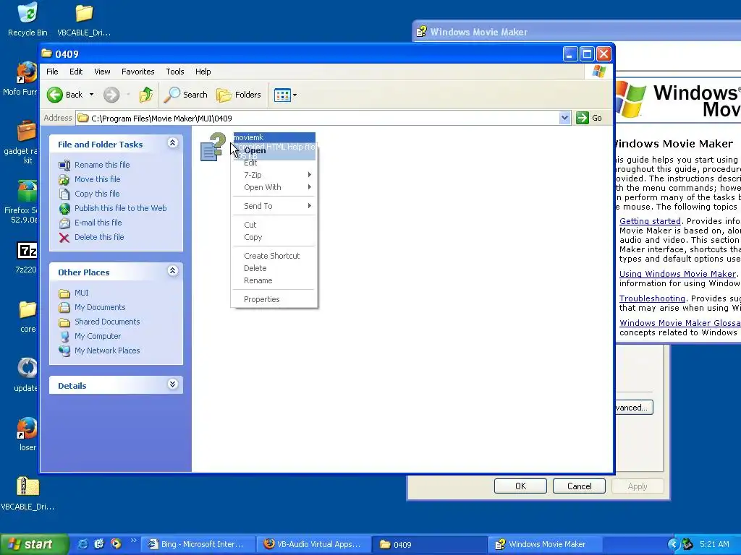Viewport: 741px width, 555px height.
Task: Expand the Send To submenu
Action: [x=310, y=206]
